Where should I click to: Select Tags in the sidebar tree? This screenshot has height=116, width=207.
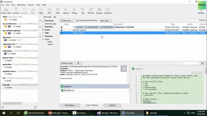[47, 33]
